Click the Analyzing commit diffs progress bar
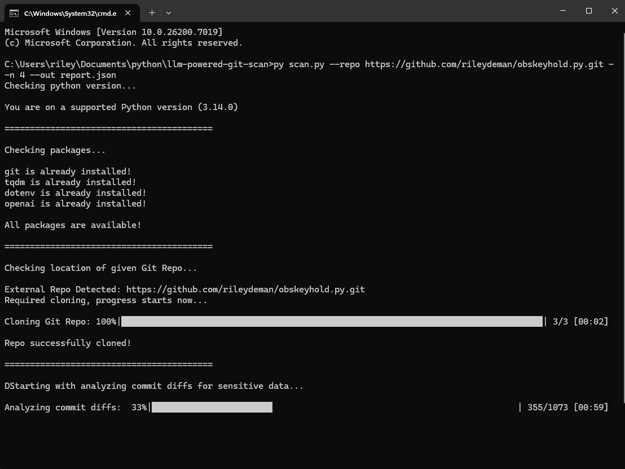Viewport: 625px width, 469px height. 212,407
